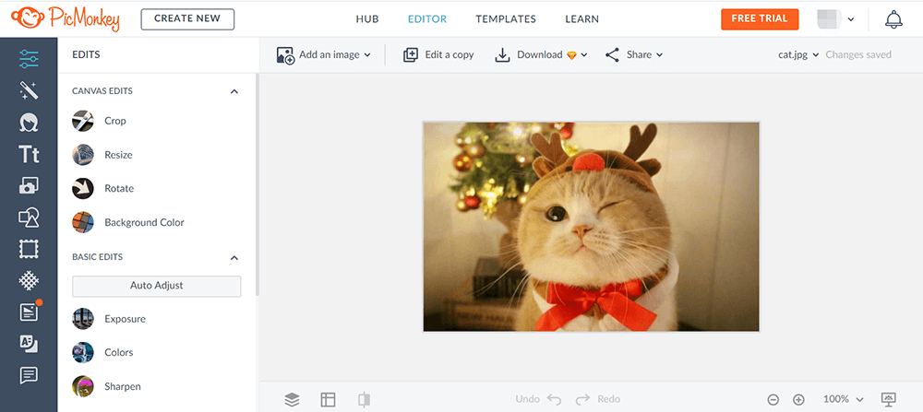
Task: Open the Effects magic wand tab
Action: click(x=29, y=90)
